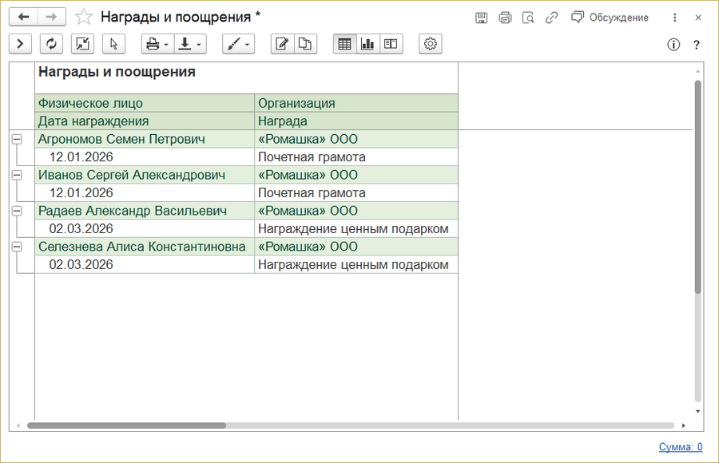719x463 pixels.
Task: Select «Ромашка» ООО in Иванов's row
Action: click(x=356, y=175)
